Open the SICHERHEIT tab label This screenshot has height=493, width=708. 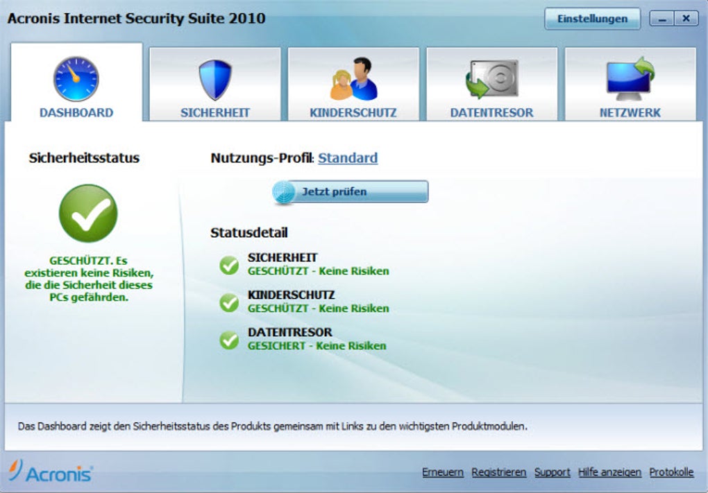click(x=215, y=113)
